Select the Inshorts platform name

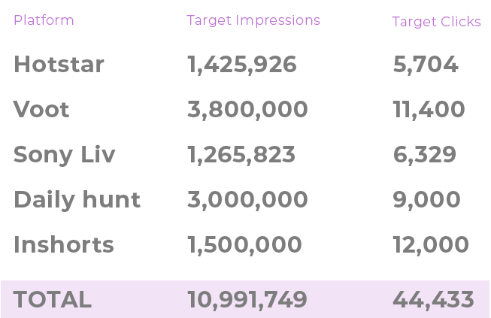(64, 244)
